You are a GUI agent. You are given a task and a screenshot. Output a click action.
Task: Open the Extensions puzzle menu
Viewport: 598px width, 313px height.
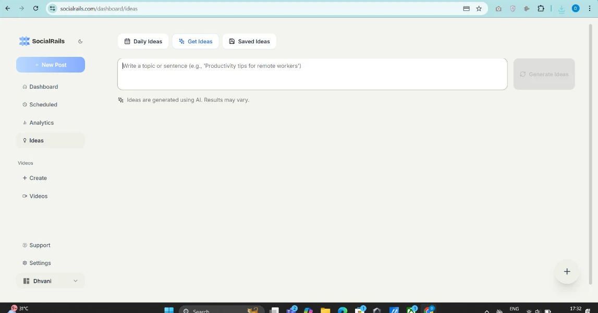541,8
